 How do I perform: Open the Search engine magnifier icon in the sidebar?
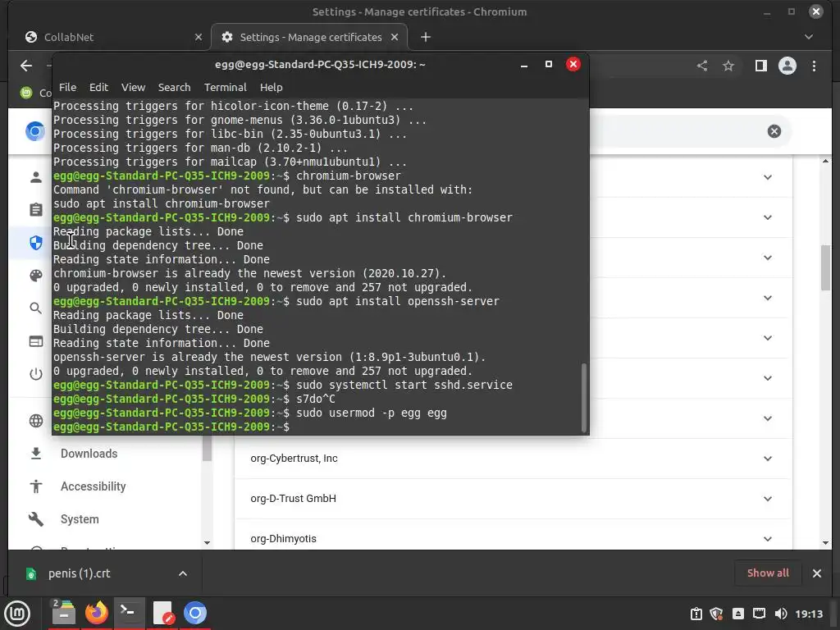pos(36,308)
